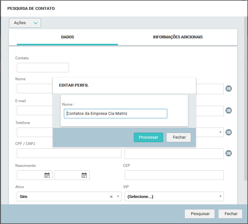248x224 pixels.
Task: Close the Editar Perfil dialog with Fechar
Action: [x=179, y=137]
